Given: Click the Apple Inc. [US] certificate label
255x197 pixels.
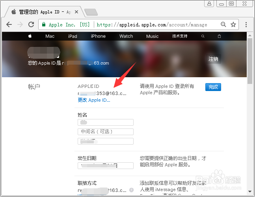Looking at the screenshot, I should (x=69, y=25).
